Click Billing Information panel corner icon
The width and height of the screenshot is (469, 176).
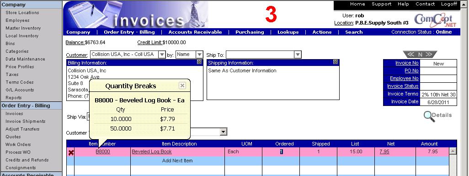(199, 62)
